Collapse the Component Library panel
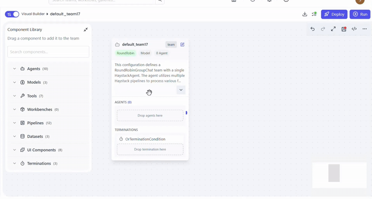 86,30
